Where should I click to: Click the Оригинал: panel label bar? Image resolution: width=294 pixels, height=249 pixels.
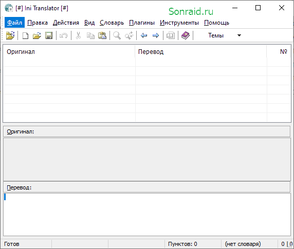(147, 131)
